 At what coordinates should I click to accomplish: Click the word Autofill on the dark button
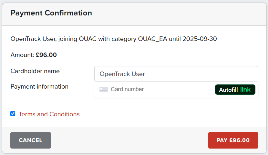(x=228, y=90)
